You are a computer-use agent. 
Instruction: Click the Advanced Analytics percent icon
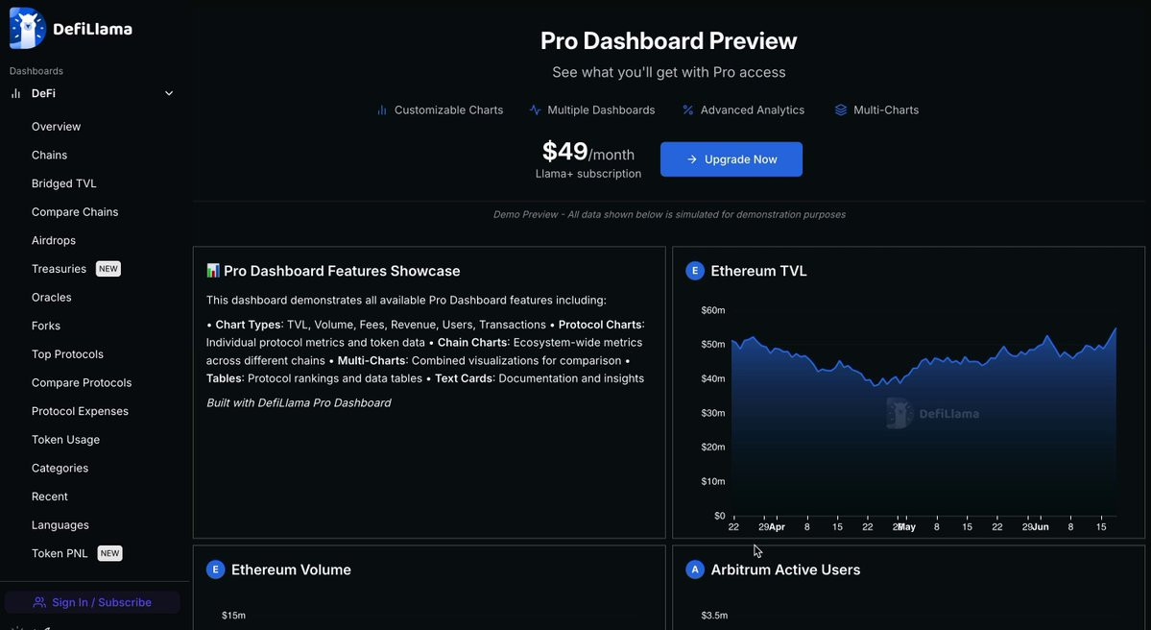coord(687,110)
